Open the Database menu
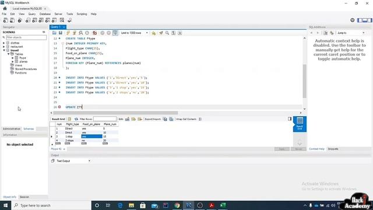The image size is (373, 210). point(45,14)
